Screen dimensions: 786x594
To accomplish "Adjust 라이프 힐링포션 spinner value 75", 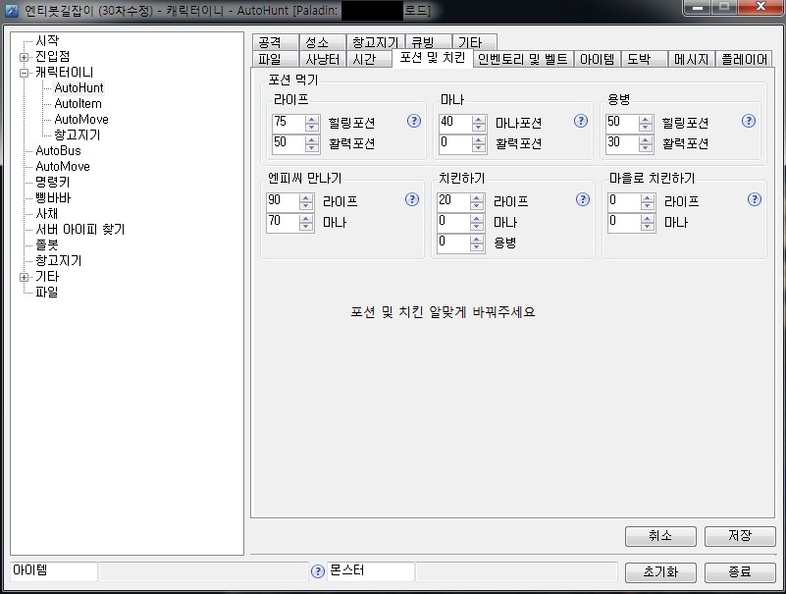I will click(295, 123).
